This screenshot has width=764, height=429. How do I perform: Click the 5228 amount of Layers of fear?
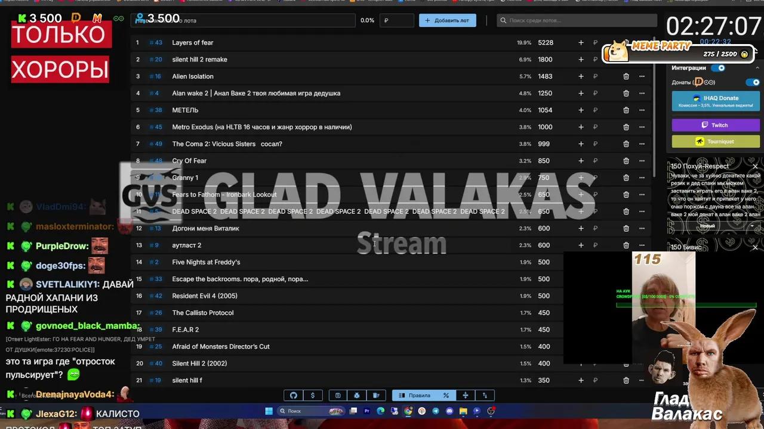[x=545, y=43]
